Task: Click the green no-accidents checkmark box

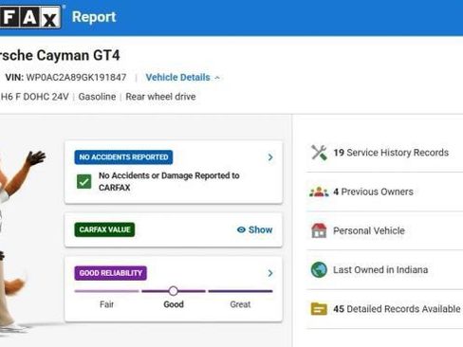Action: 84,181
